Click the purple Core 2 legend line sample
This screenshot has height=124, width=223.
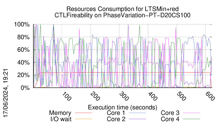[x=137, y=119]
